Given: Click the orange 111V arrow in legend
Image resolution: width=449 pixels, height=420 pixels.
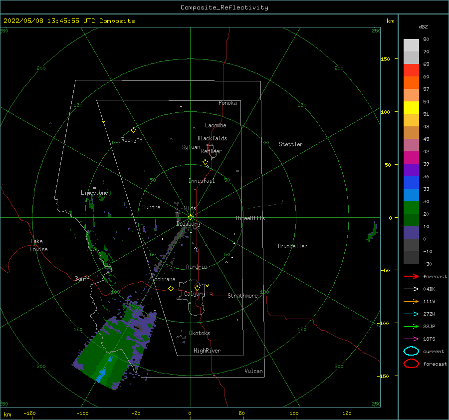Looking at the screenshot, I should point(411,301).
